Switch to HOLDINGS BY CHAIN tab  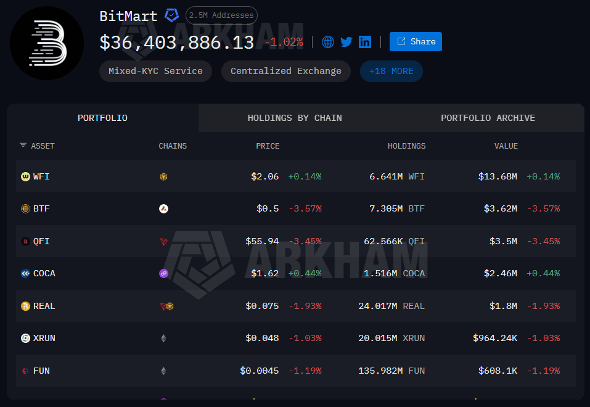click(295, 118)
